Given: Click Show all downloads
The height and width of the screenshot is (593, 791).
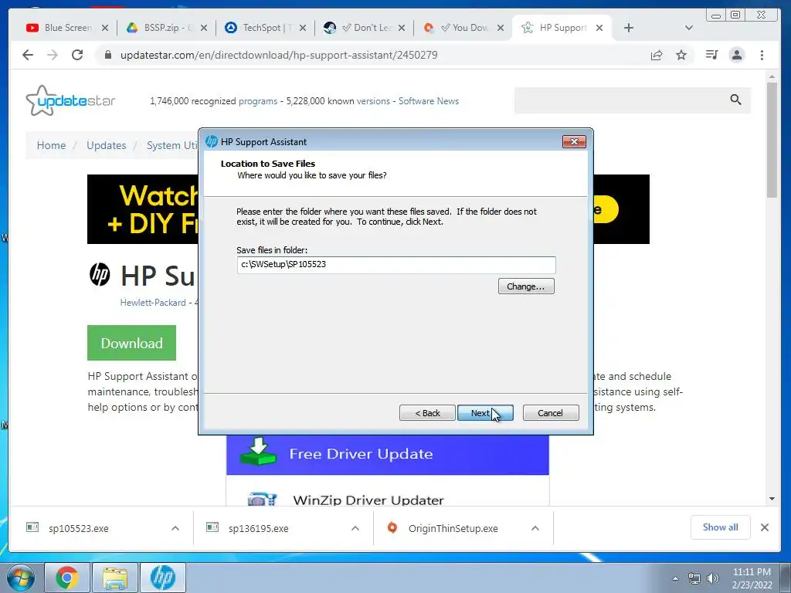Looking at the screenshot, I should point(721,527).
